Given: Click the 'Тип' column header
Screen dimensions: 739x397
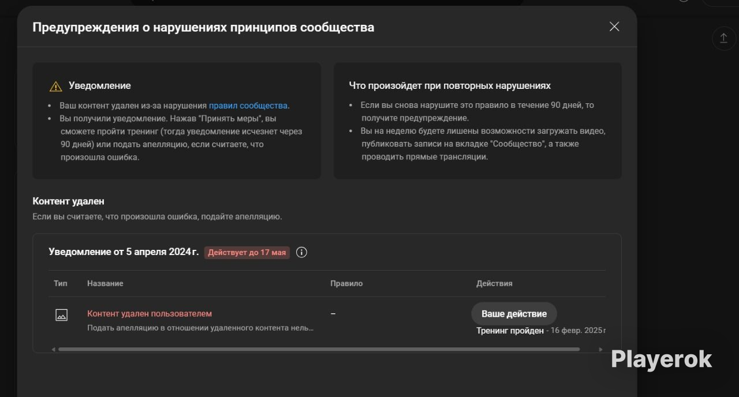Looking at the screenshot, I should (61, 283).
